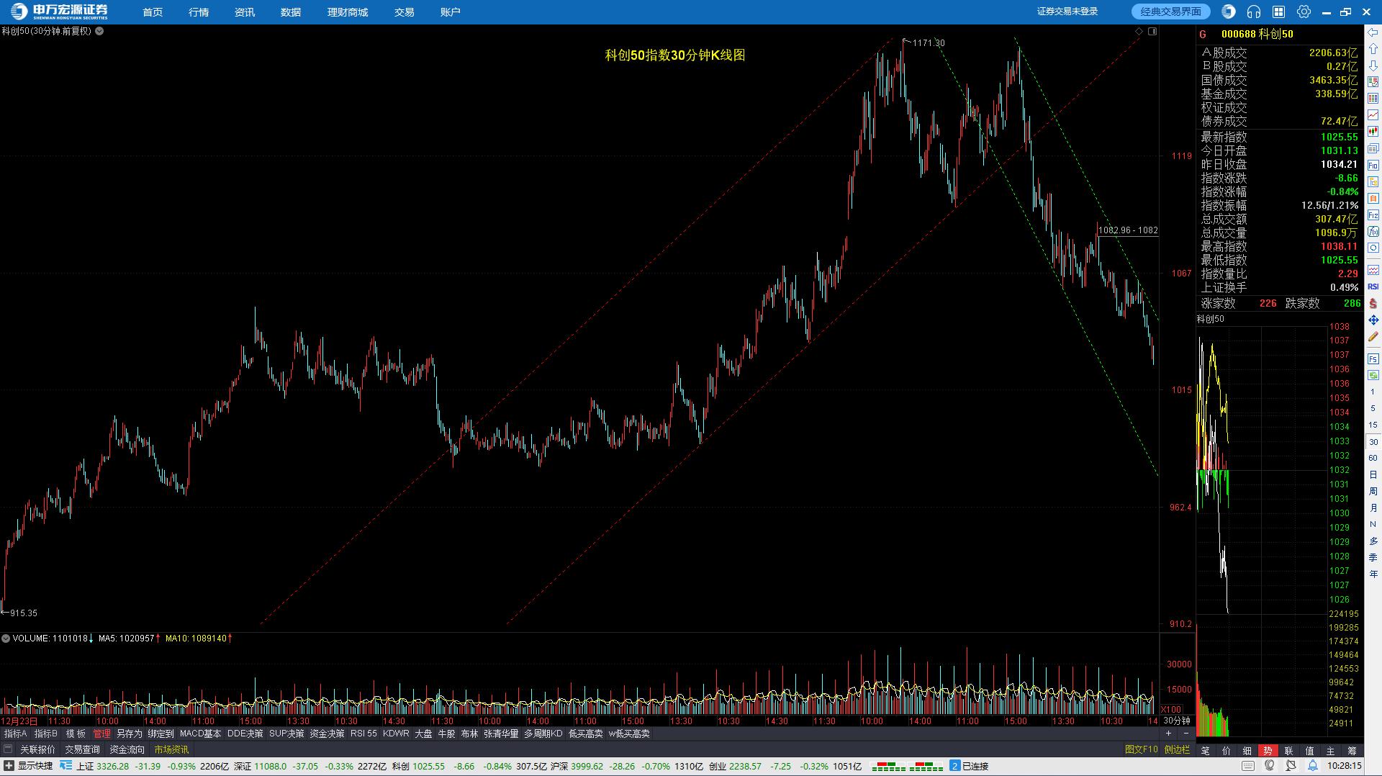Expand the 科创50 chart title dropdown

coord(99,31)
